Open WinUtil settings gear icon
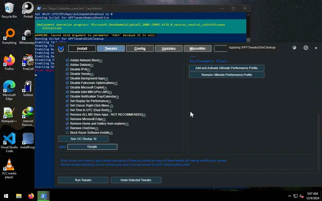322x201 pixels. [306, 48]
